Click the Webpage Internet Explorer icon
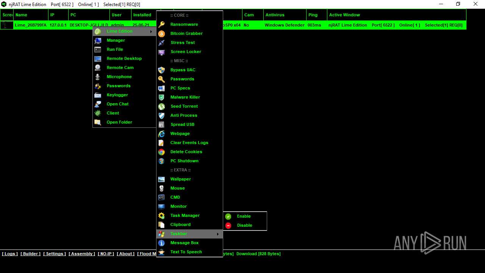The width and height of the screenshot is (485, 273). pyautogui.click(x=161, y=133)
